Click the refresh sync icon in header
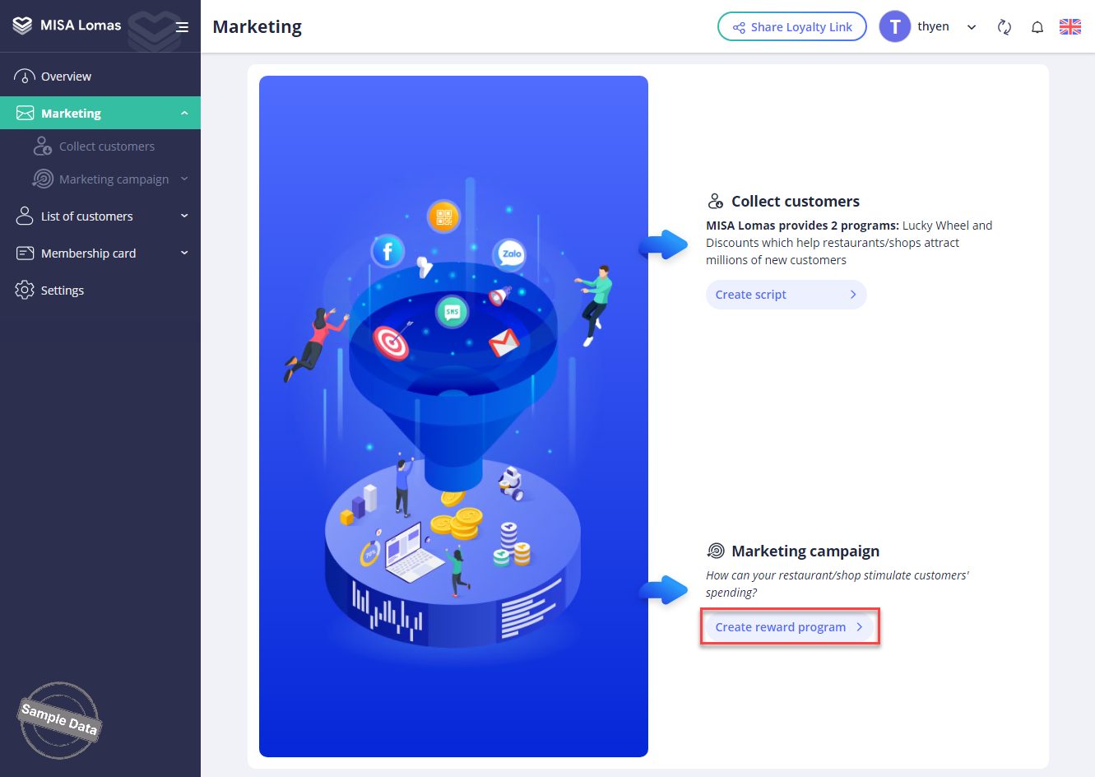The image size is (1095, 777). click(x=1004, y=27)
